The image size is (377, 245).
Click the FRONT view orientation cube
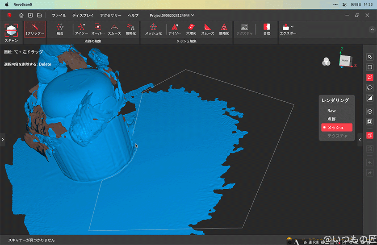coord(344,61)
